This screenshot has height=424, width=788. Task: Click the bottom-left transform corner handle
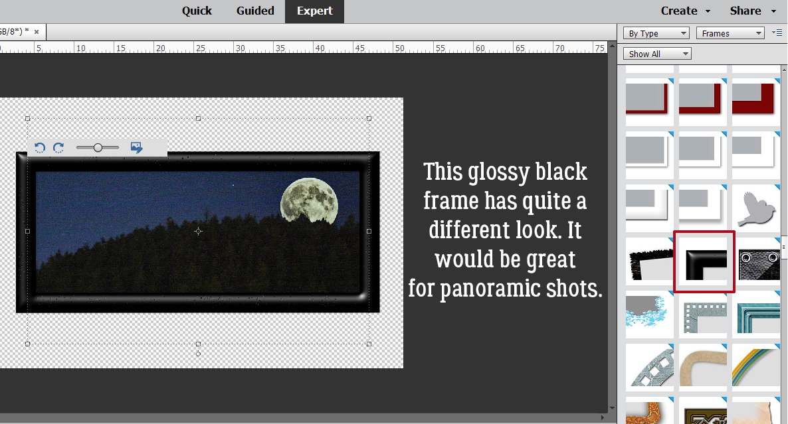pyautogui.click(x=28, y=344)
